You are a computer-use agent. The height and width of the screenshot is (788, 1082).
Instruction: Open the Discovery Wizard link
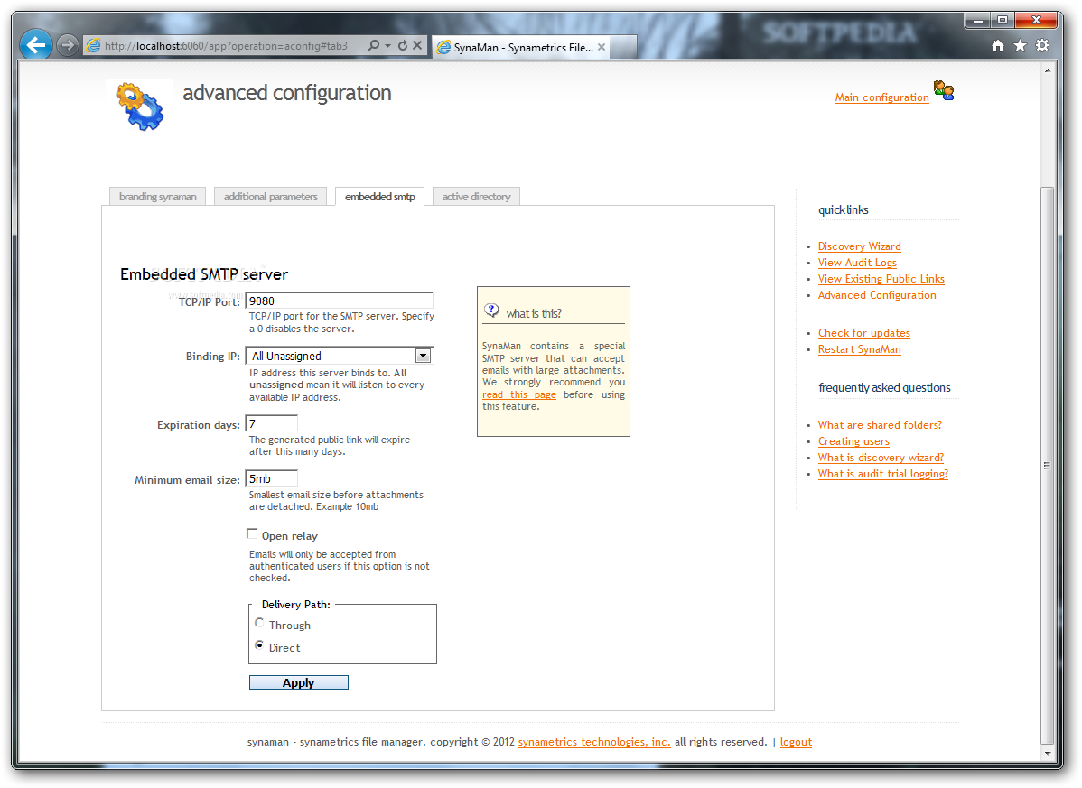859,246
